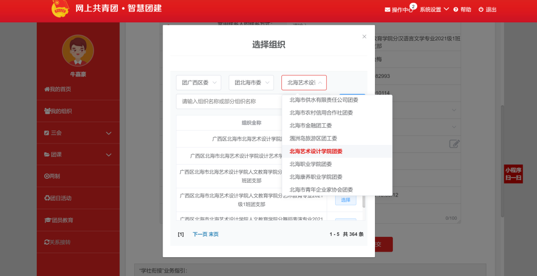Open 操作中心 message center
Image resolution: width=537 pixels, height=276 pixels.
click(x=398, y=9)
